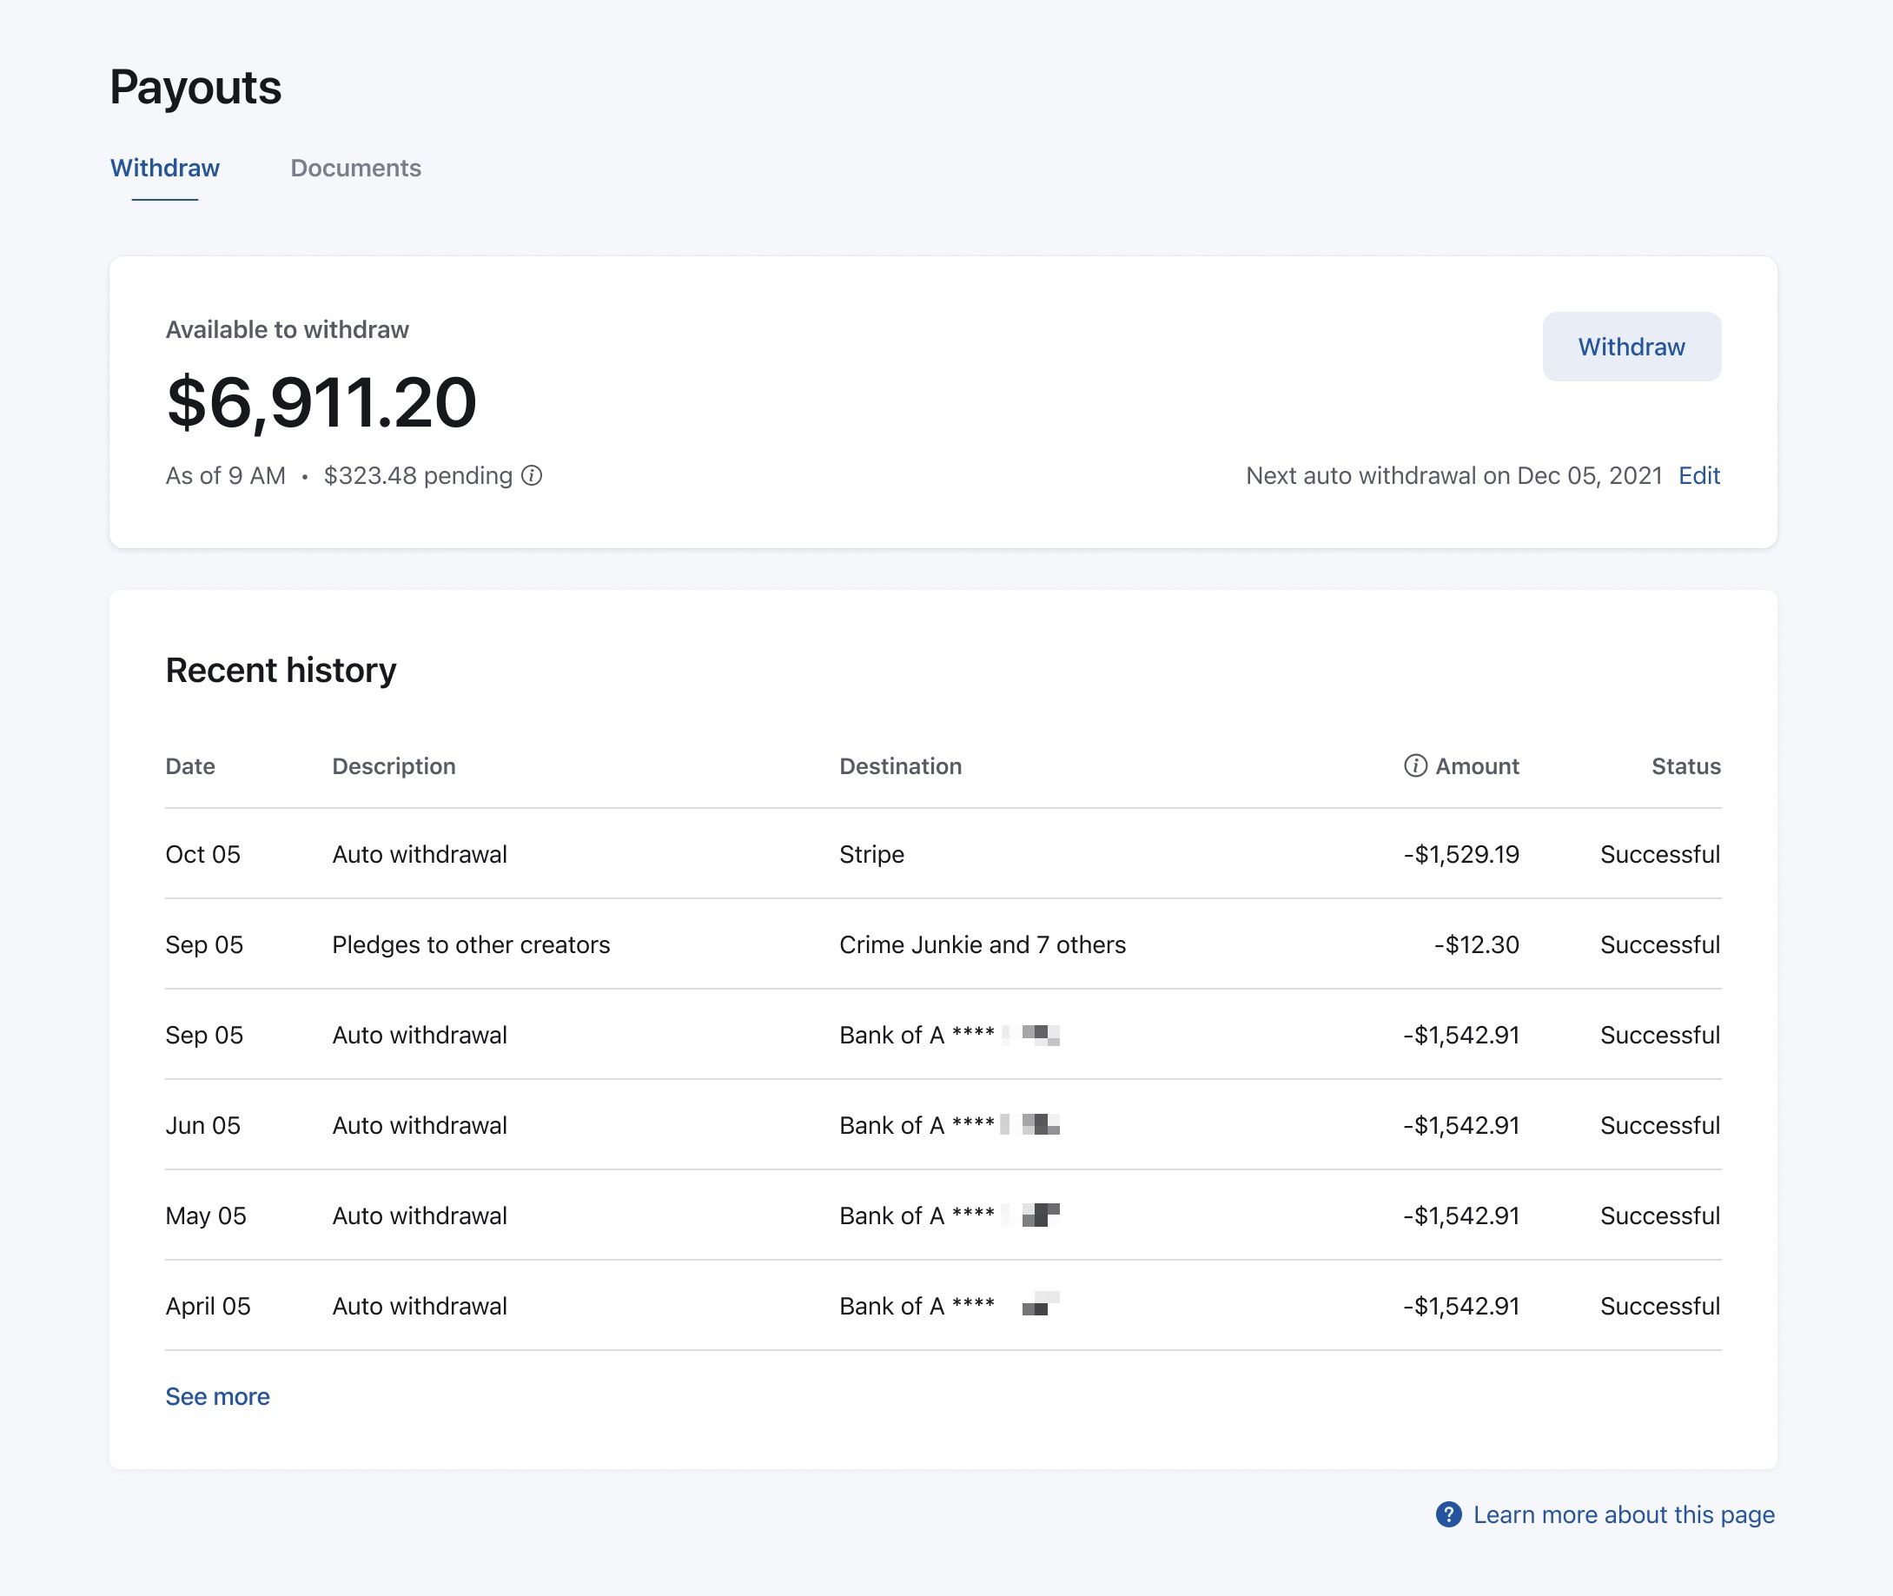Select the Withdraw tab
Screen dimensions: 1893x1596
164,169
